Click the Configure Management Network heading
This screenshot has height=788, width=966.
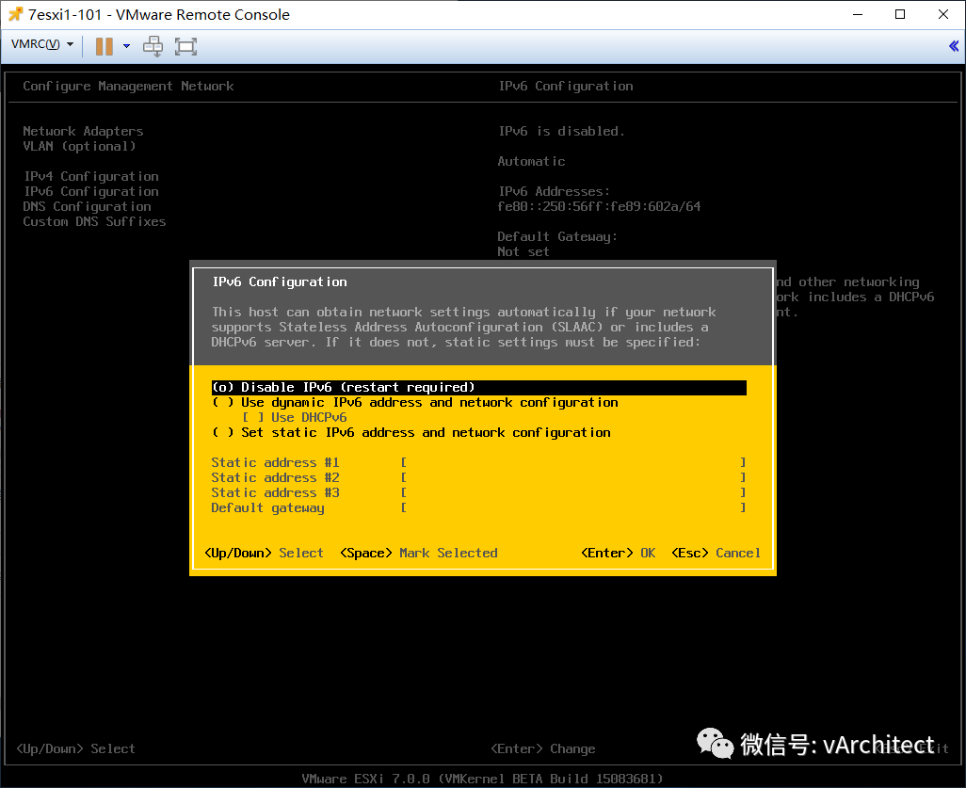click(x=128, y=87)
